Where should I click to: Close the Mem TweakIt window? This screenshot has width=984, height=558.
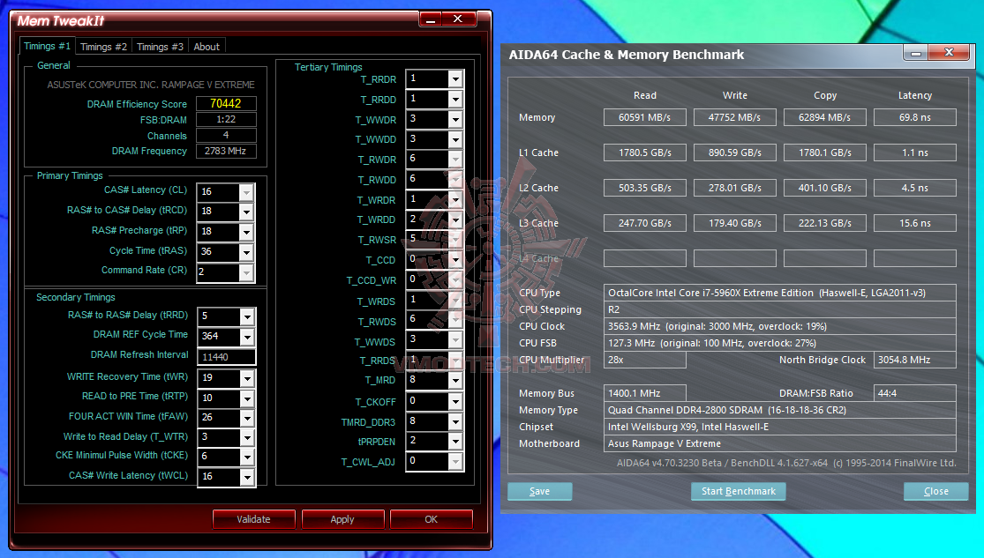coord(458,19)
